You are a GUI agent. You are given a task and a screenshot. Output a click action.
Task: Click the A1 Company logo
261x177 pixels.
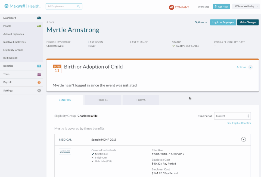(x=179, y=7)
